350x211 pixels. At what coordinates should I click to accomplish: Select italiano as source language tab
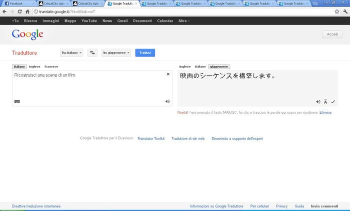[x=19, y=66]
